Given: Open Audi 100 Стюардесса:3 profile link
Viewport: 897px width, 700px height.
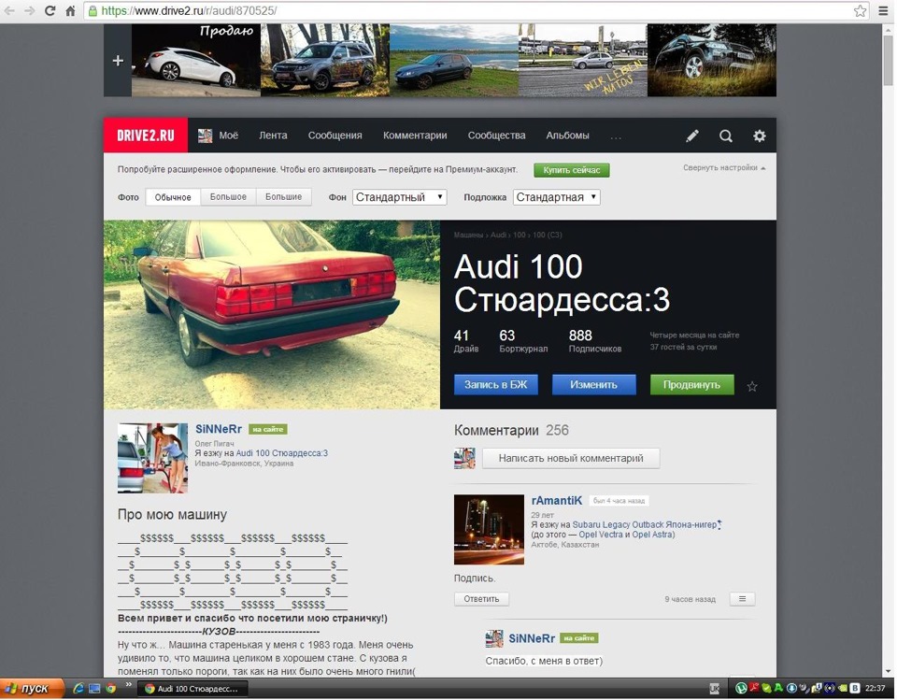Looking at the screenshot, I should 282,453.
